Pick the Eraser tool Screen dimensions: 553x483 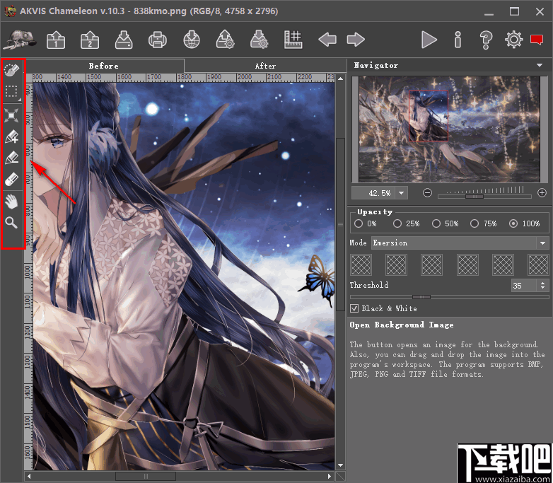[12, 180]
